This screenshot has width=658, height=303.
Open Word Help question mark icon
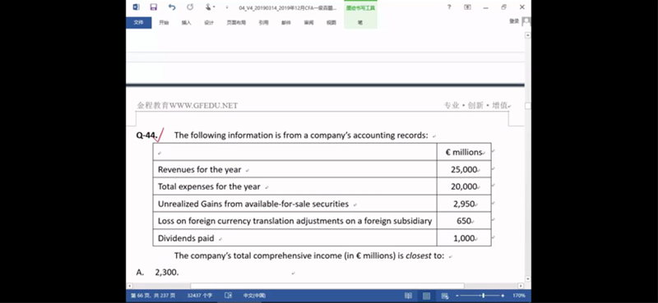449,7
